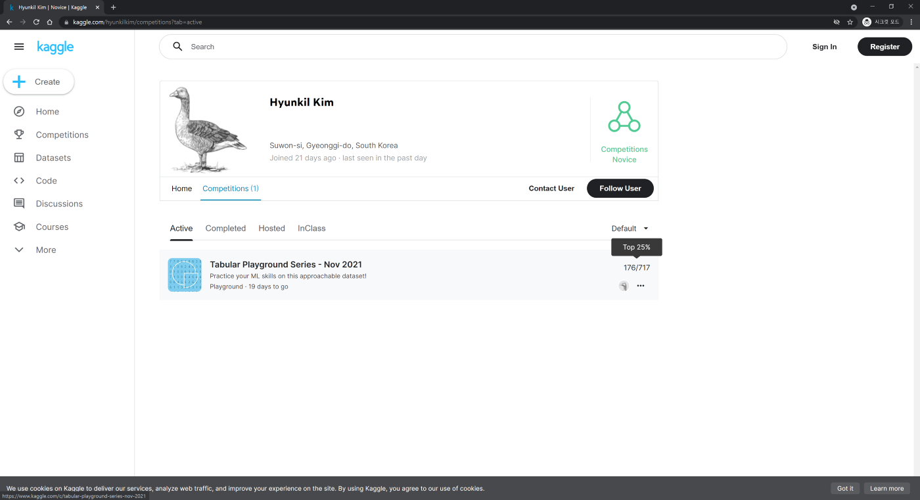Open Tabular Playground Series - Nov 2021 title
The height and width of the screenshot is (500, 920).
click(x=286, y=265)
